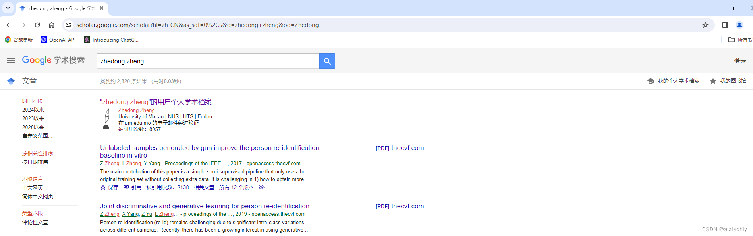Select 按相关性排序 sorting
The width and height of the screenshot is (753, 236).
38,153
